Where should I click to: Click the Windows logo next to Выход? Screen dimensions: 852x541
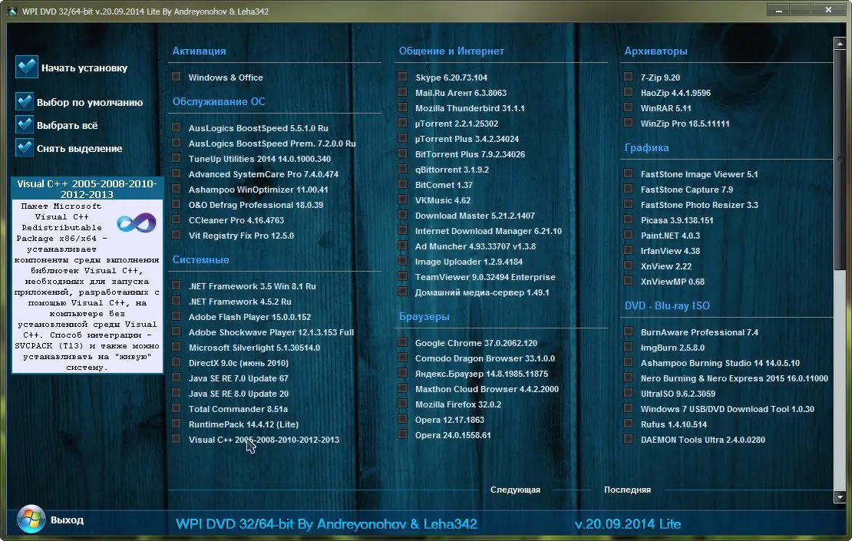tap(31, 519)
